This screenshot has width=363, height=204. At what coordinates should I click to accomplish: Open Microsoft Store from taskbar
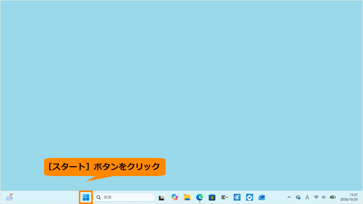pos(212,197)
